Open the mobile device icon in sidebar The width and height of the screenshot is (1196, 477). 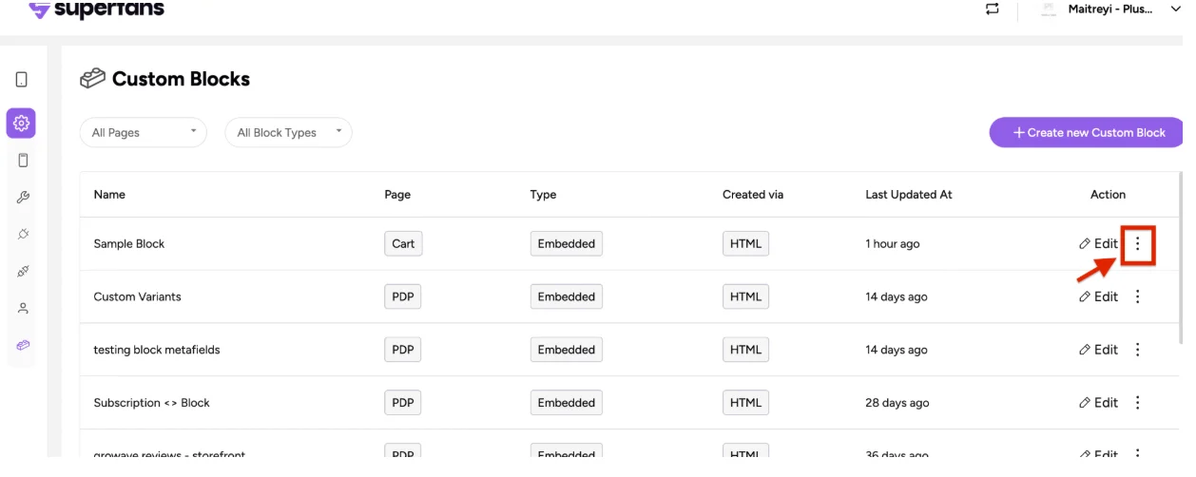[x=22, y=80]
